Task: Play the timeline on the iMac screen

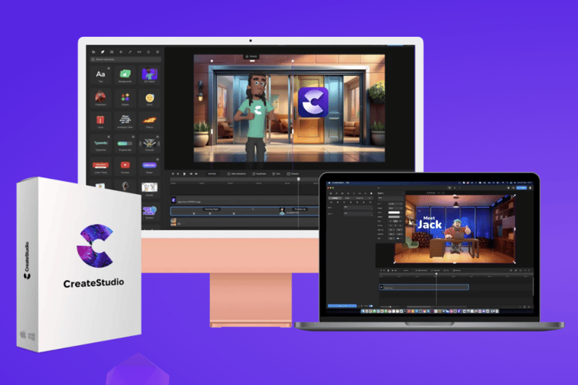Action: click(184, 174)
